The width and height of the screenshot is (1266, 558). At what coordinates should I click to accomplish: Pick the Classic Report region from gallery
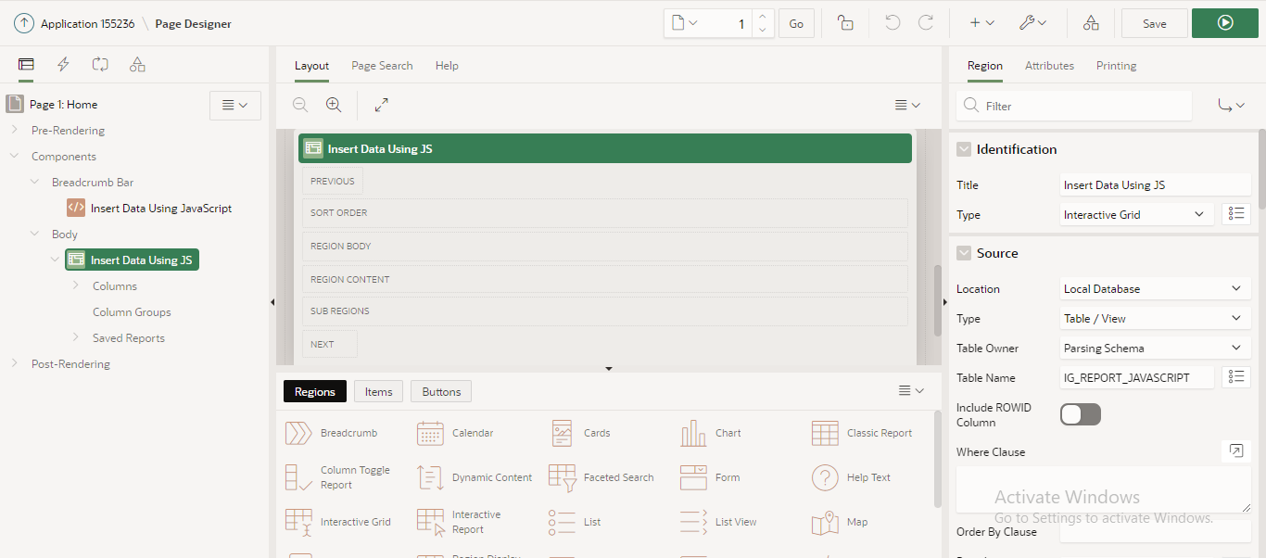coord(862,433)
